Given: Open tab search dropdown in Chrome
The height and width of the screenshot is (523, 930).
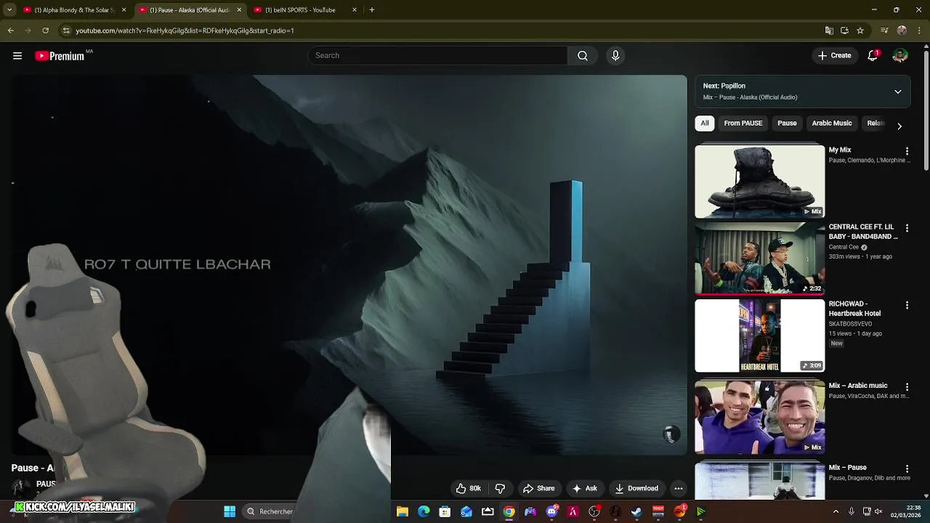Looking at the screenshot, I should point(10,10).
